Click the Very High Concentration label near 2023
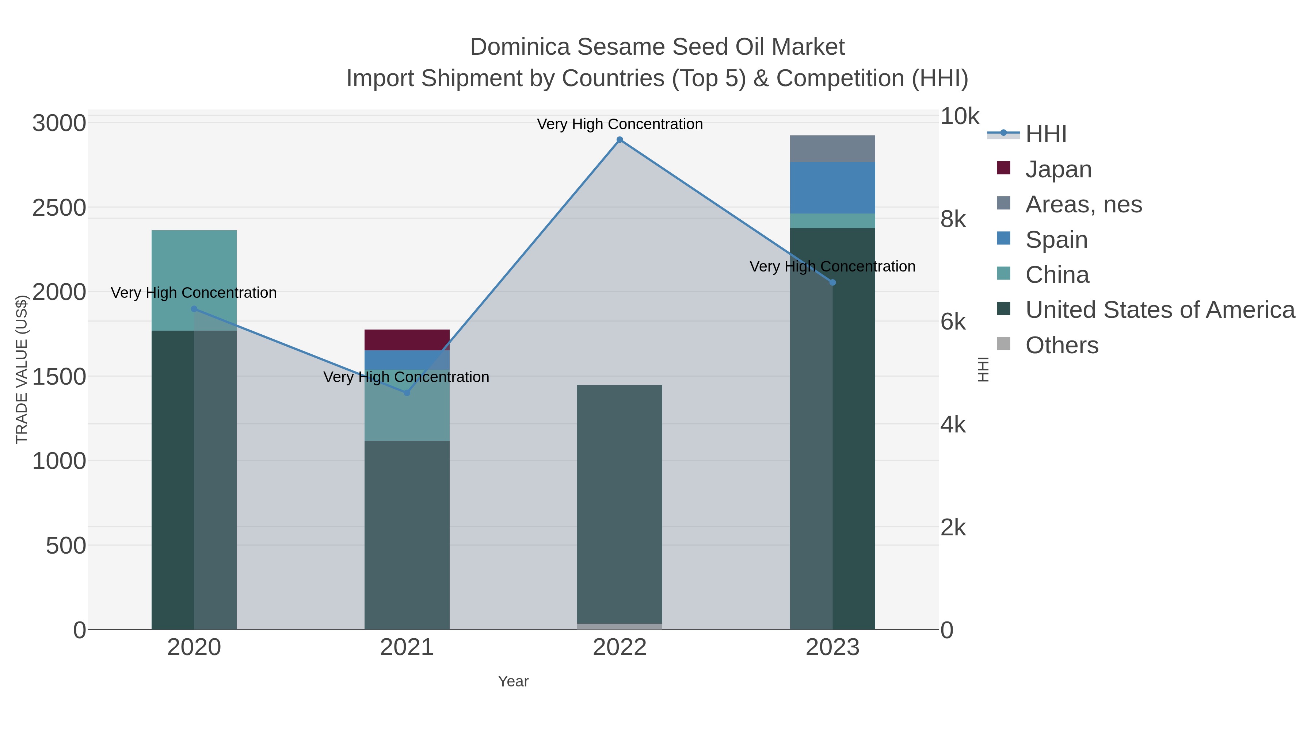Image resolution: width=1315 pixels, height=739 pixels. [832, 266]
